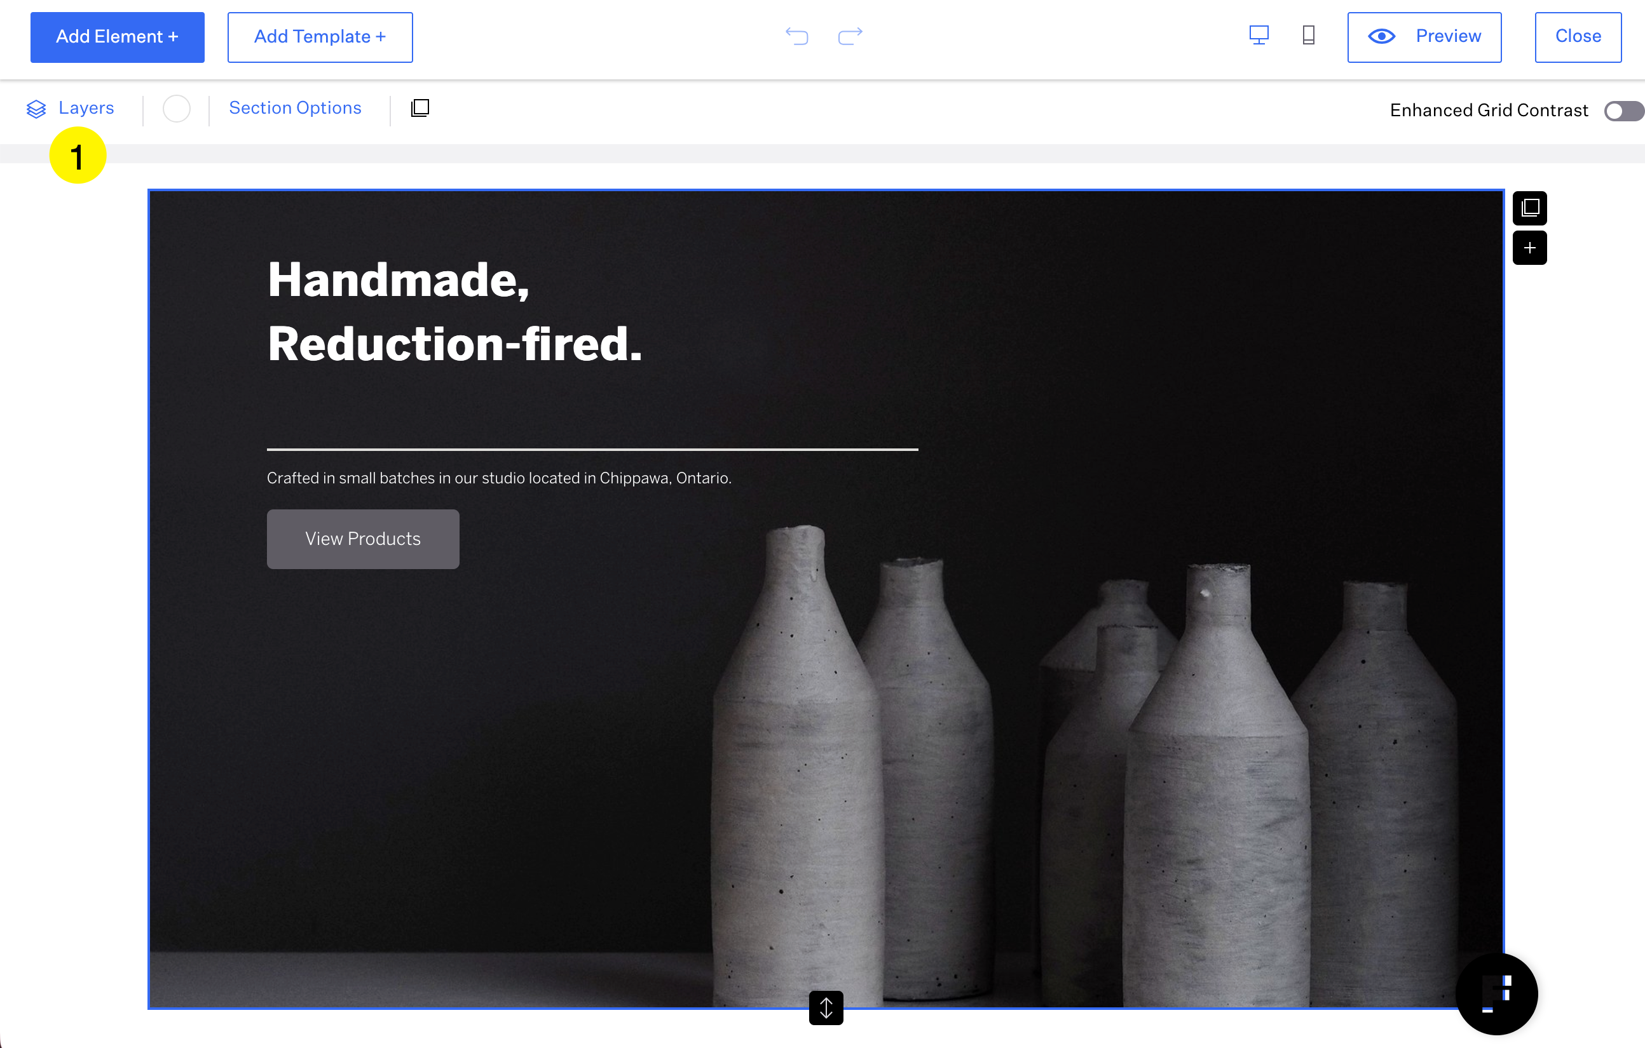Toggle Enhanced Grid Contrast switch
Viewport: 1645px width, 1048px height.
(x=1623, y=111)
